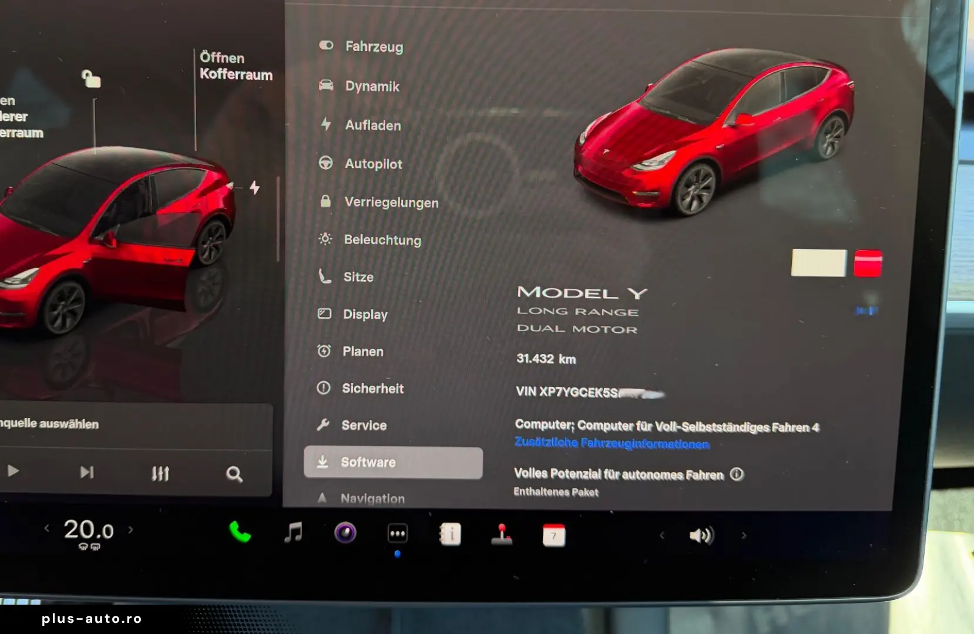The width and height of the screenshot is (974, 634).
Task: Select the white color swatch
Action: click(x=819, y=262)
